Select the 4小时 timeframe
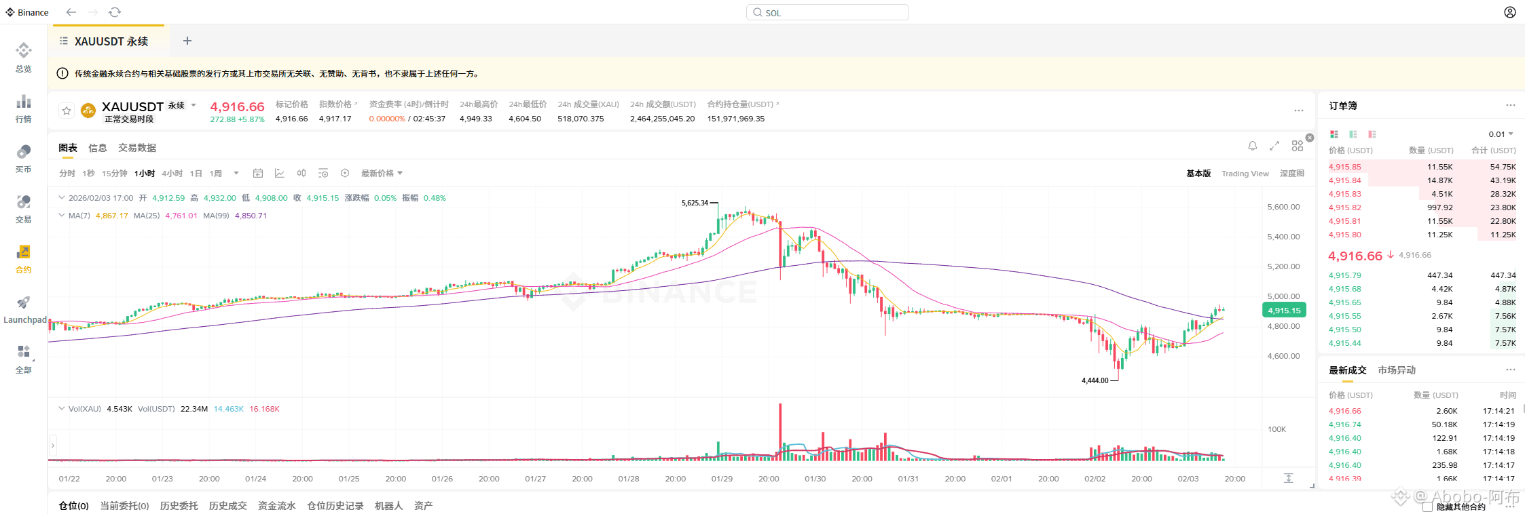The height and width of the screenshot is (514, 1525). click(x=172, y=174)
